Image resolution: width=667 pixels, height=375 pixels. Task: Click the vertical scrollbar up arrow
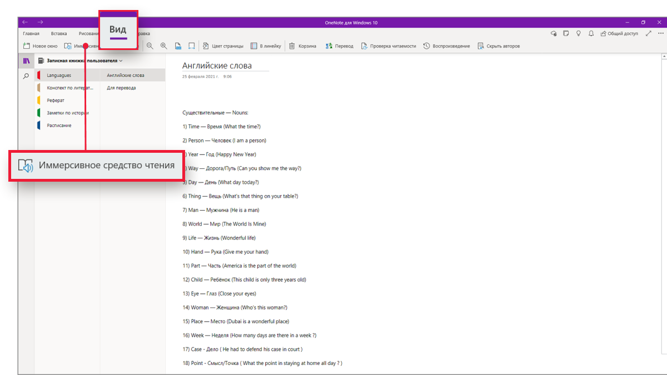664,57
